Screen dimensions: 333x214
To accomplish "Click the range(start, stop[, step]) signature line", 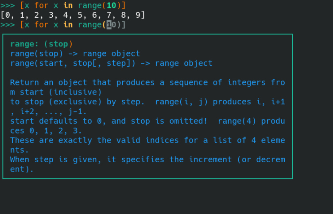I will (x=111, y=63).
